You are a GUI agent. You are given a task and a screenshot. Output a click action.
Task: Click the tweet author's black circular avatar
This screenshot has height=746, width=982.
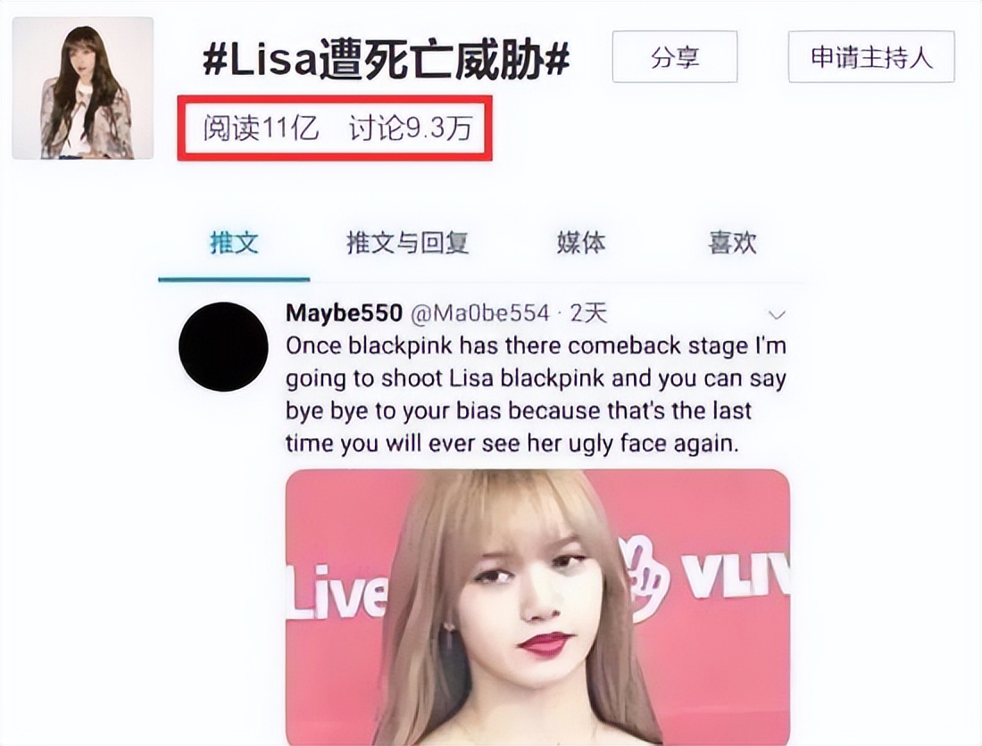pyautogui.click(x=223, y=347)
